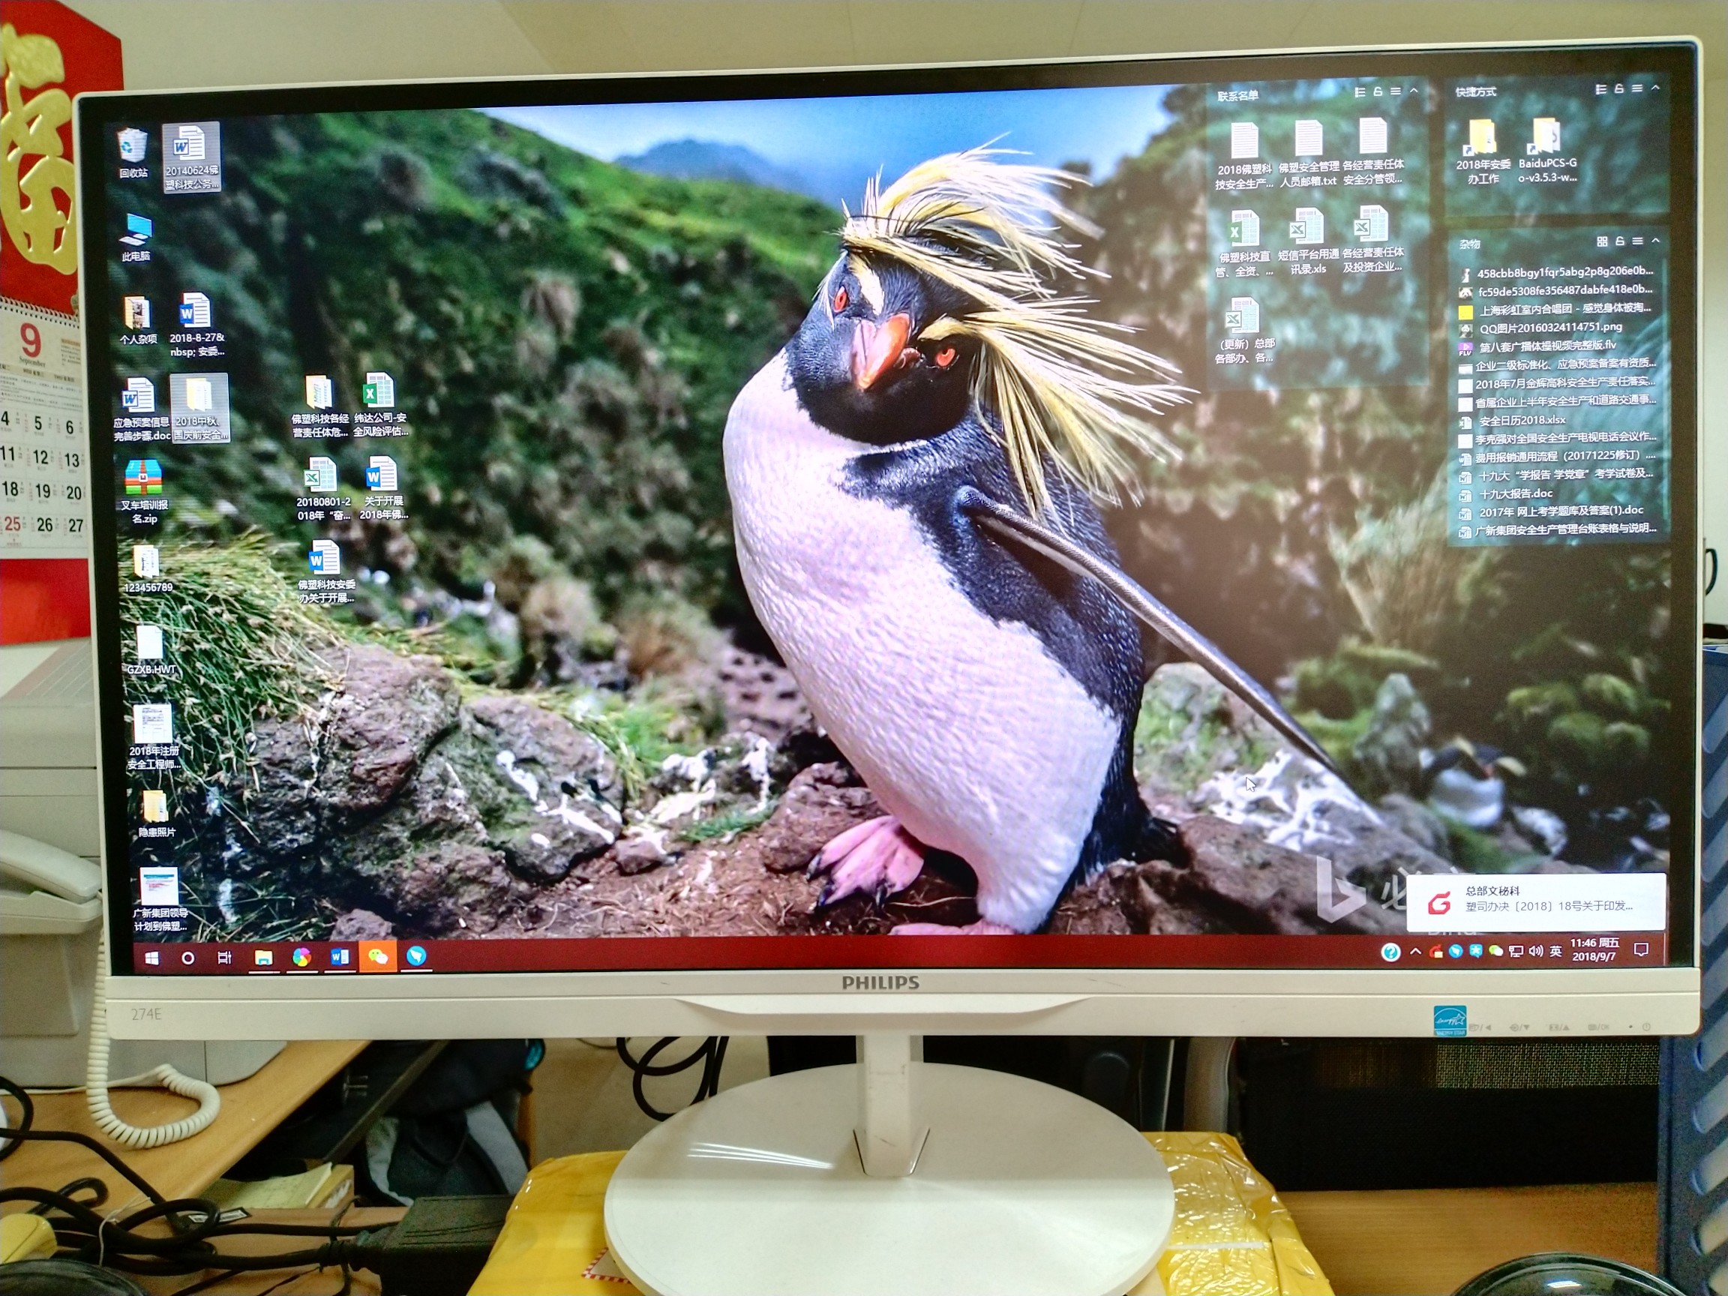This screenshot has height=1296, width=1728.
Task: Select 安全日历2018.xlsx in the 杂物 list
Action: (1522, 420)
